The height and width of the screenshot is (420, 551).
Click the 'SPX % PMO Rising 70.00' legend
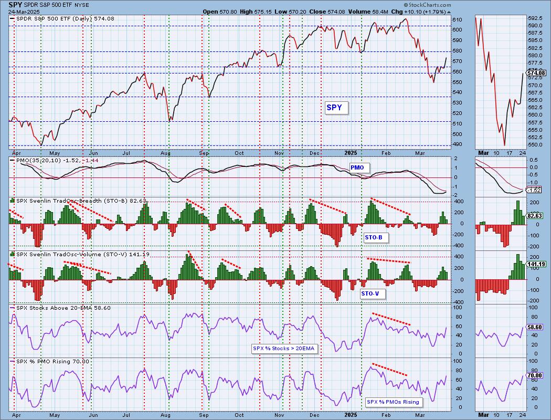click(50, 361)
